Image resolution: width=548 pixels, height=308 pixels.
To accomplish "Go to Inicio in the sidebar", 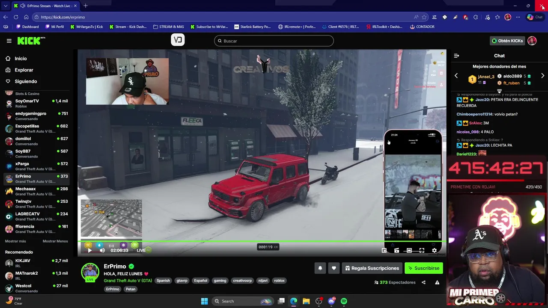I will pos(16,59).
